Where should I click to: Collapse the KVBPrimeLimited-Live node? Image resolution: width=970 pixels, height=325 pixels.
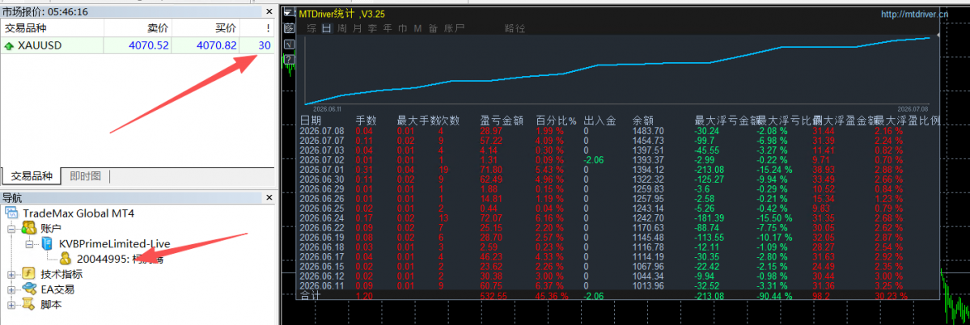point(29,244)
